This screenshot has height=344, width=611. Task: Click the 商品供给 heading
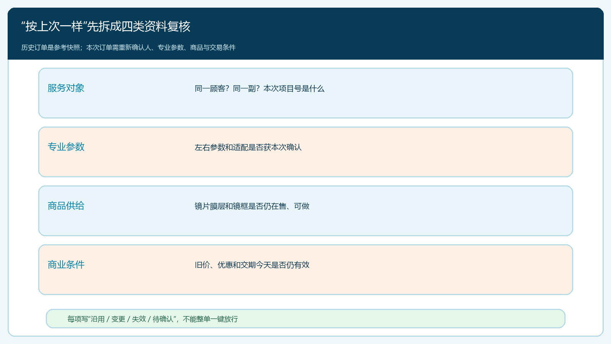tap(66, 206)
